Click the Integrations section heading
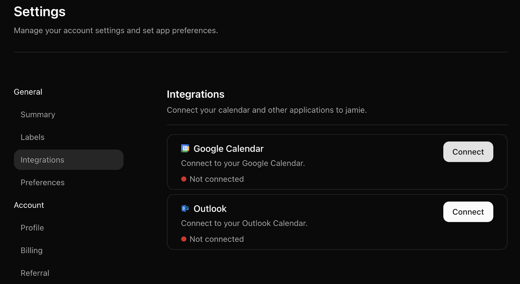 196,94
